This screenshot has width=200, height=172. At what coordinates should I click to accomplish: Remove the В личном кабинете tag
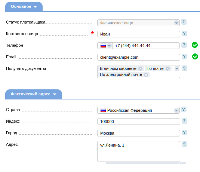click(140, 69)
